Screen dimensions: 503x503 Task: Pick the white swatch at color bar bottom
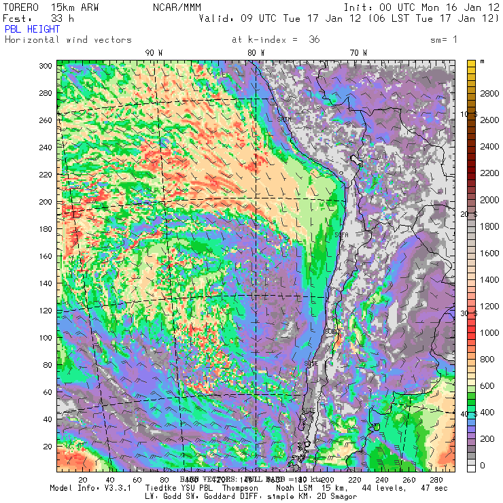471,469
